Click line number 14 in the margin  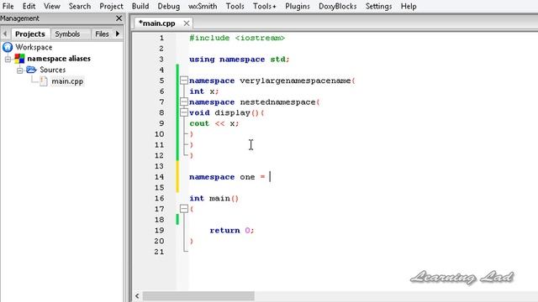pyautogui.click(x=159, y=177)
